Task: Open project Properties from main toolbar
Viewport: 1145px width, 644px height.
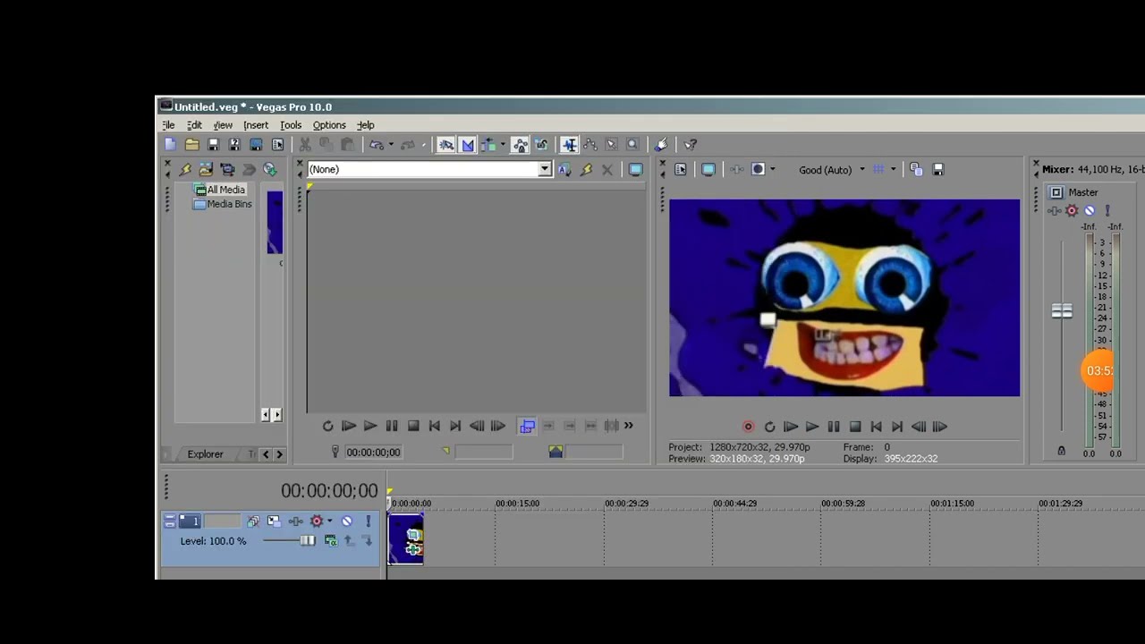Action: [277, 144]
